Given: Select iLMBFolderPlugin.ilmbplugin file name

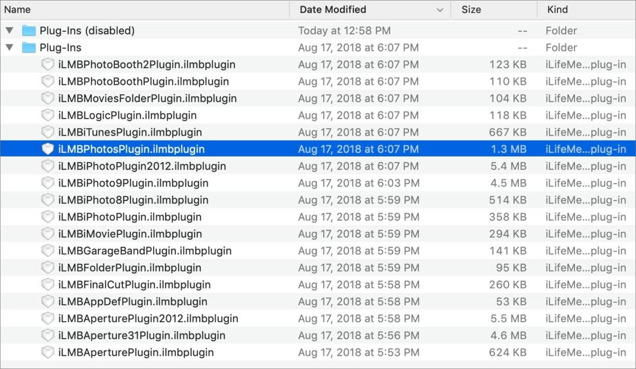Looking at the screenshot, I should coord(130,268).
